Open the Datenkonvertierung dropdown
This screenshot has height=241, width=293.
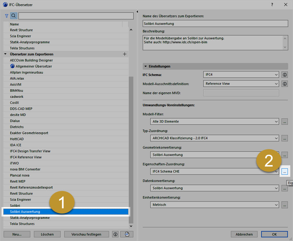tap(215, 188)
